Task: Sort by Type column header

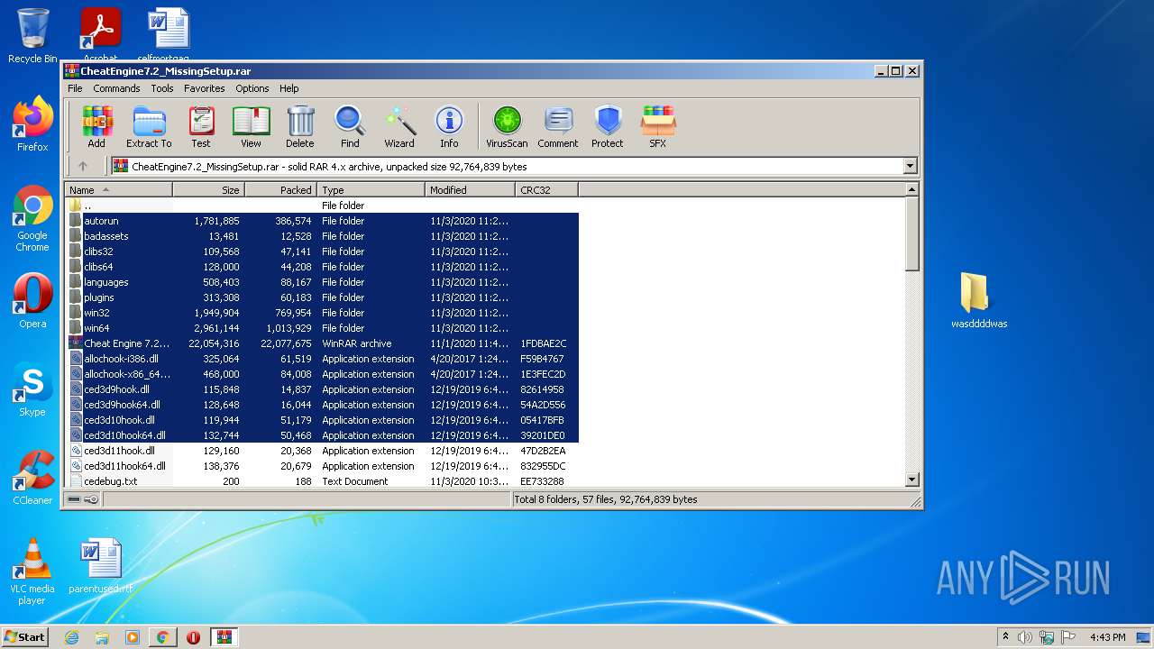Action: pyautogui.click(x=371, y=190)
